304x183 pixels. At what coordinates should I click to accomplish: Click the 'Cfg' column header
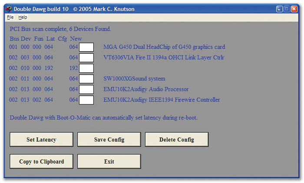tap(63, 39)
